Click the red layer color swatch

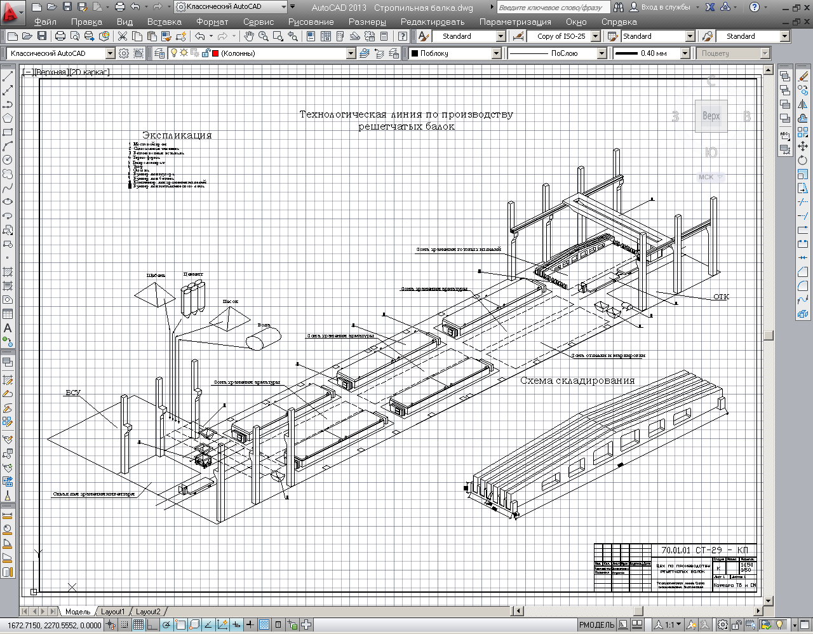point(215,53)
